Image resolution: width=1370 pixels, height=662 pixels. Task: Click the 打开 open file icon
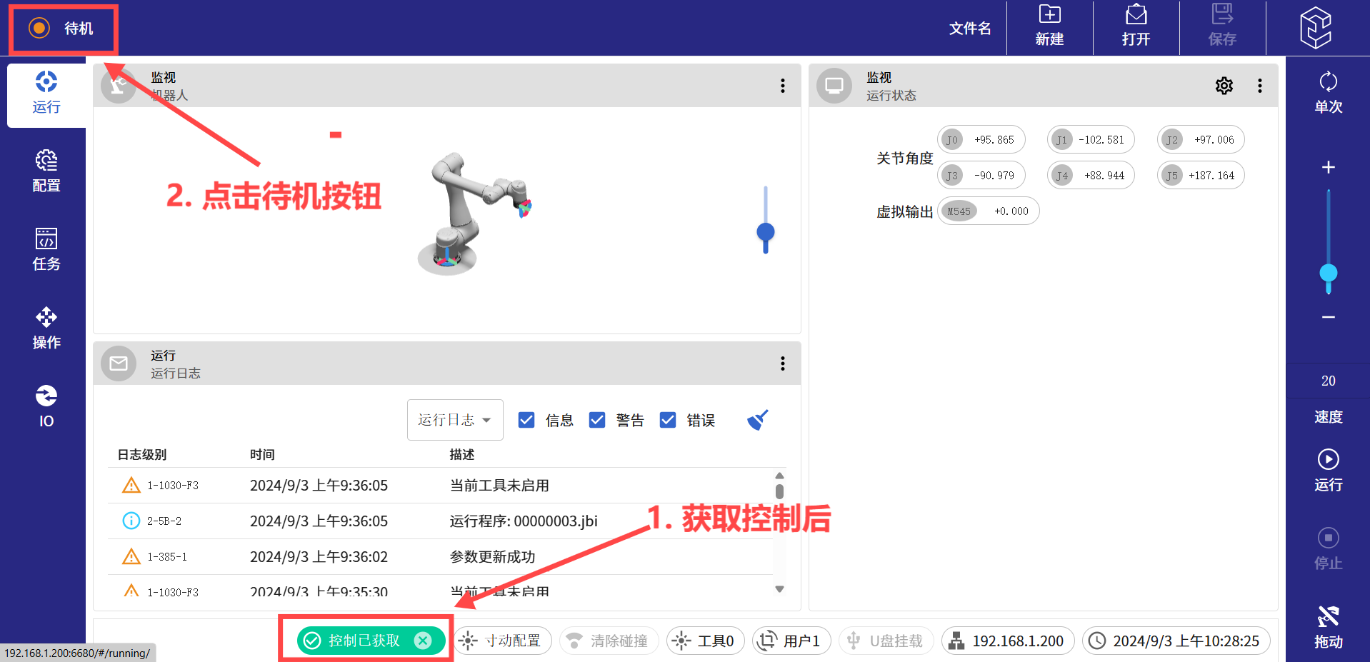click(1136, 26)
